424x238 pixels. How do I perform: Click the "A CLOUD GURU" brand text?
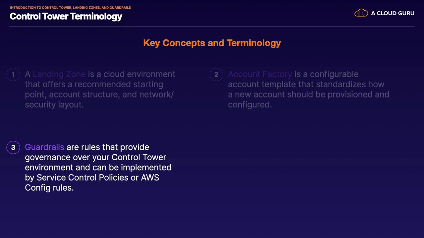click(x=393, y=13)
